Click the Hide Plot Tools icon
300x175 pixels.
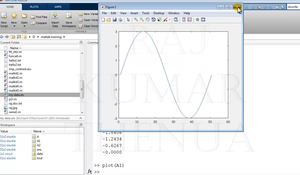point(198,19)
